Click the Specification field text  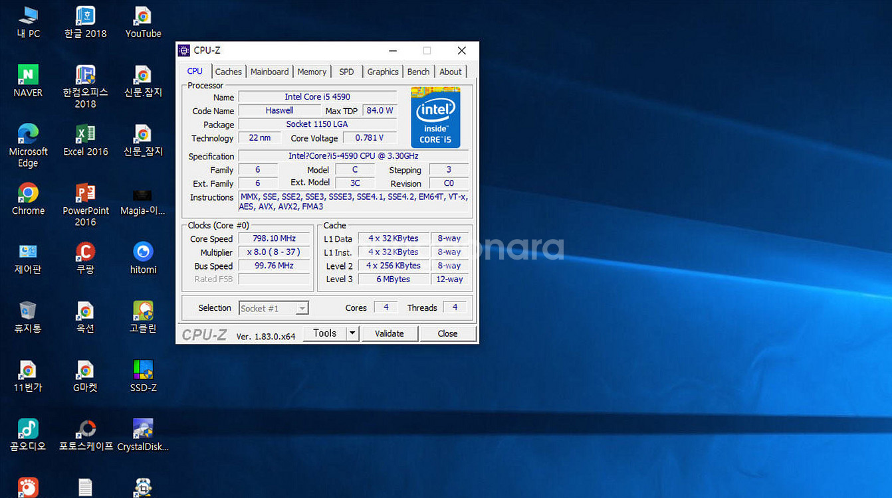pos(354,156)
